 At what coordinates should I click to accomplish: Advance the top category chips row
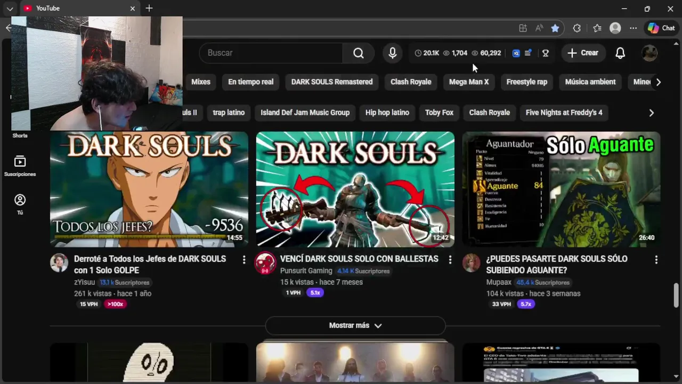(x=658, y=82)
